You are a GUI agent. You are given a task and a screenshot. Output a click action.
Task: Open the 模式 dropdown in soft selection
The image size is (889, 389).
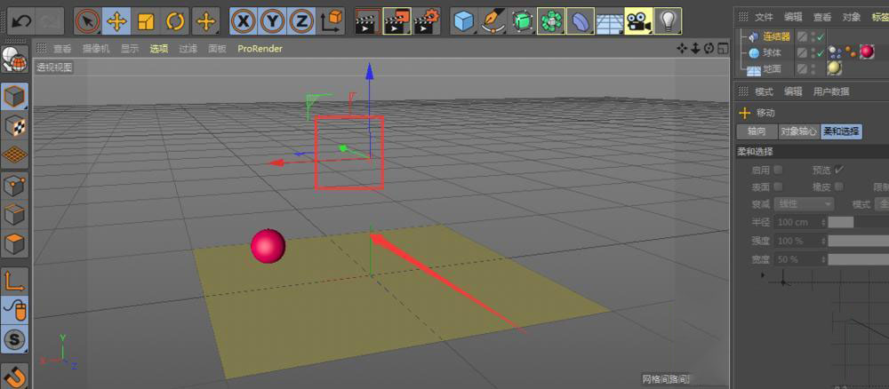coord(884,204)
